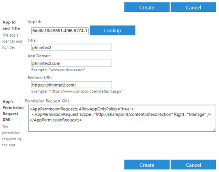Click the "App Id and Title" section heading
Viewport: 219px width, 172px height.
coord(11,25)
